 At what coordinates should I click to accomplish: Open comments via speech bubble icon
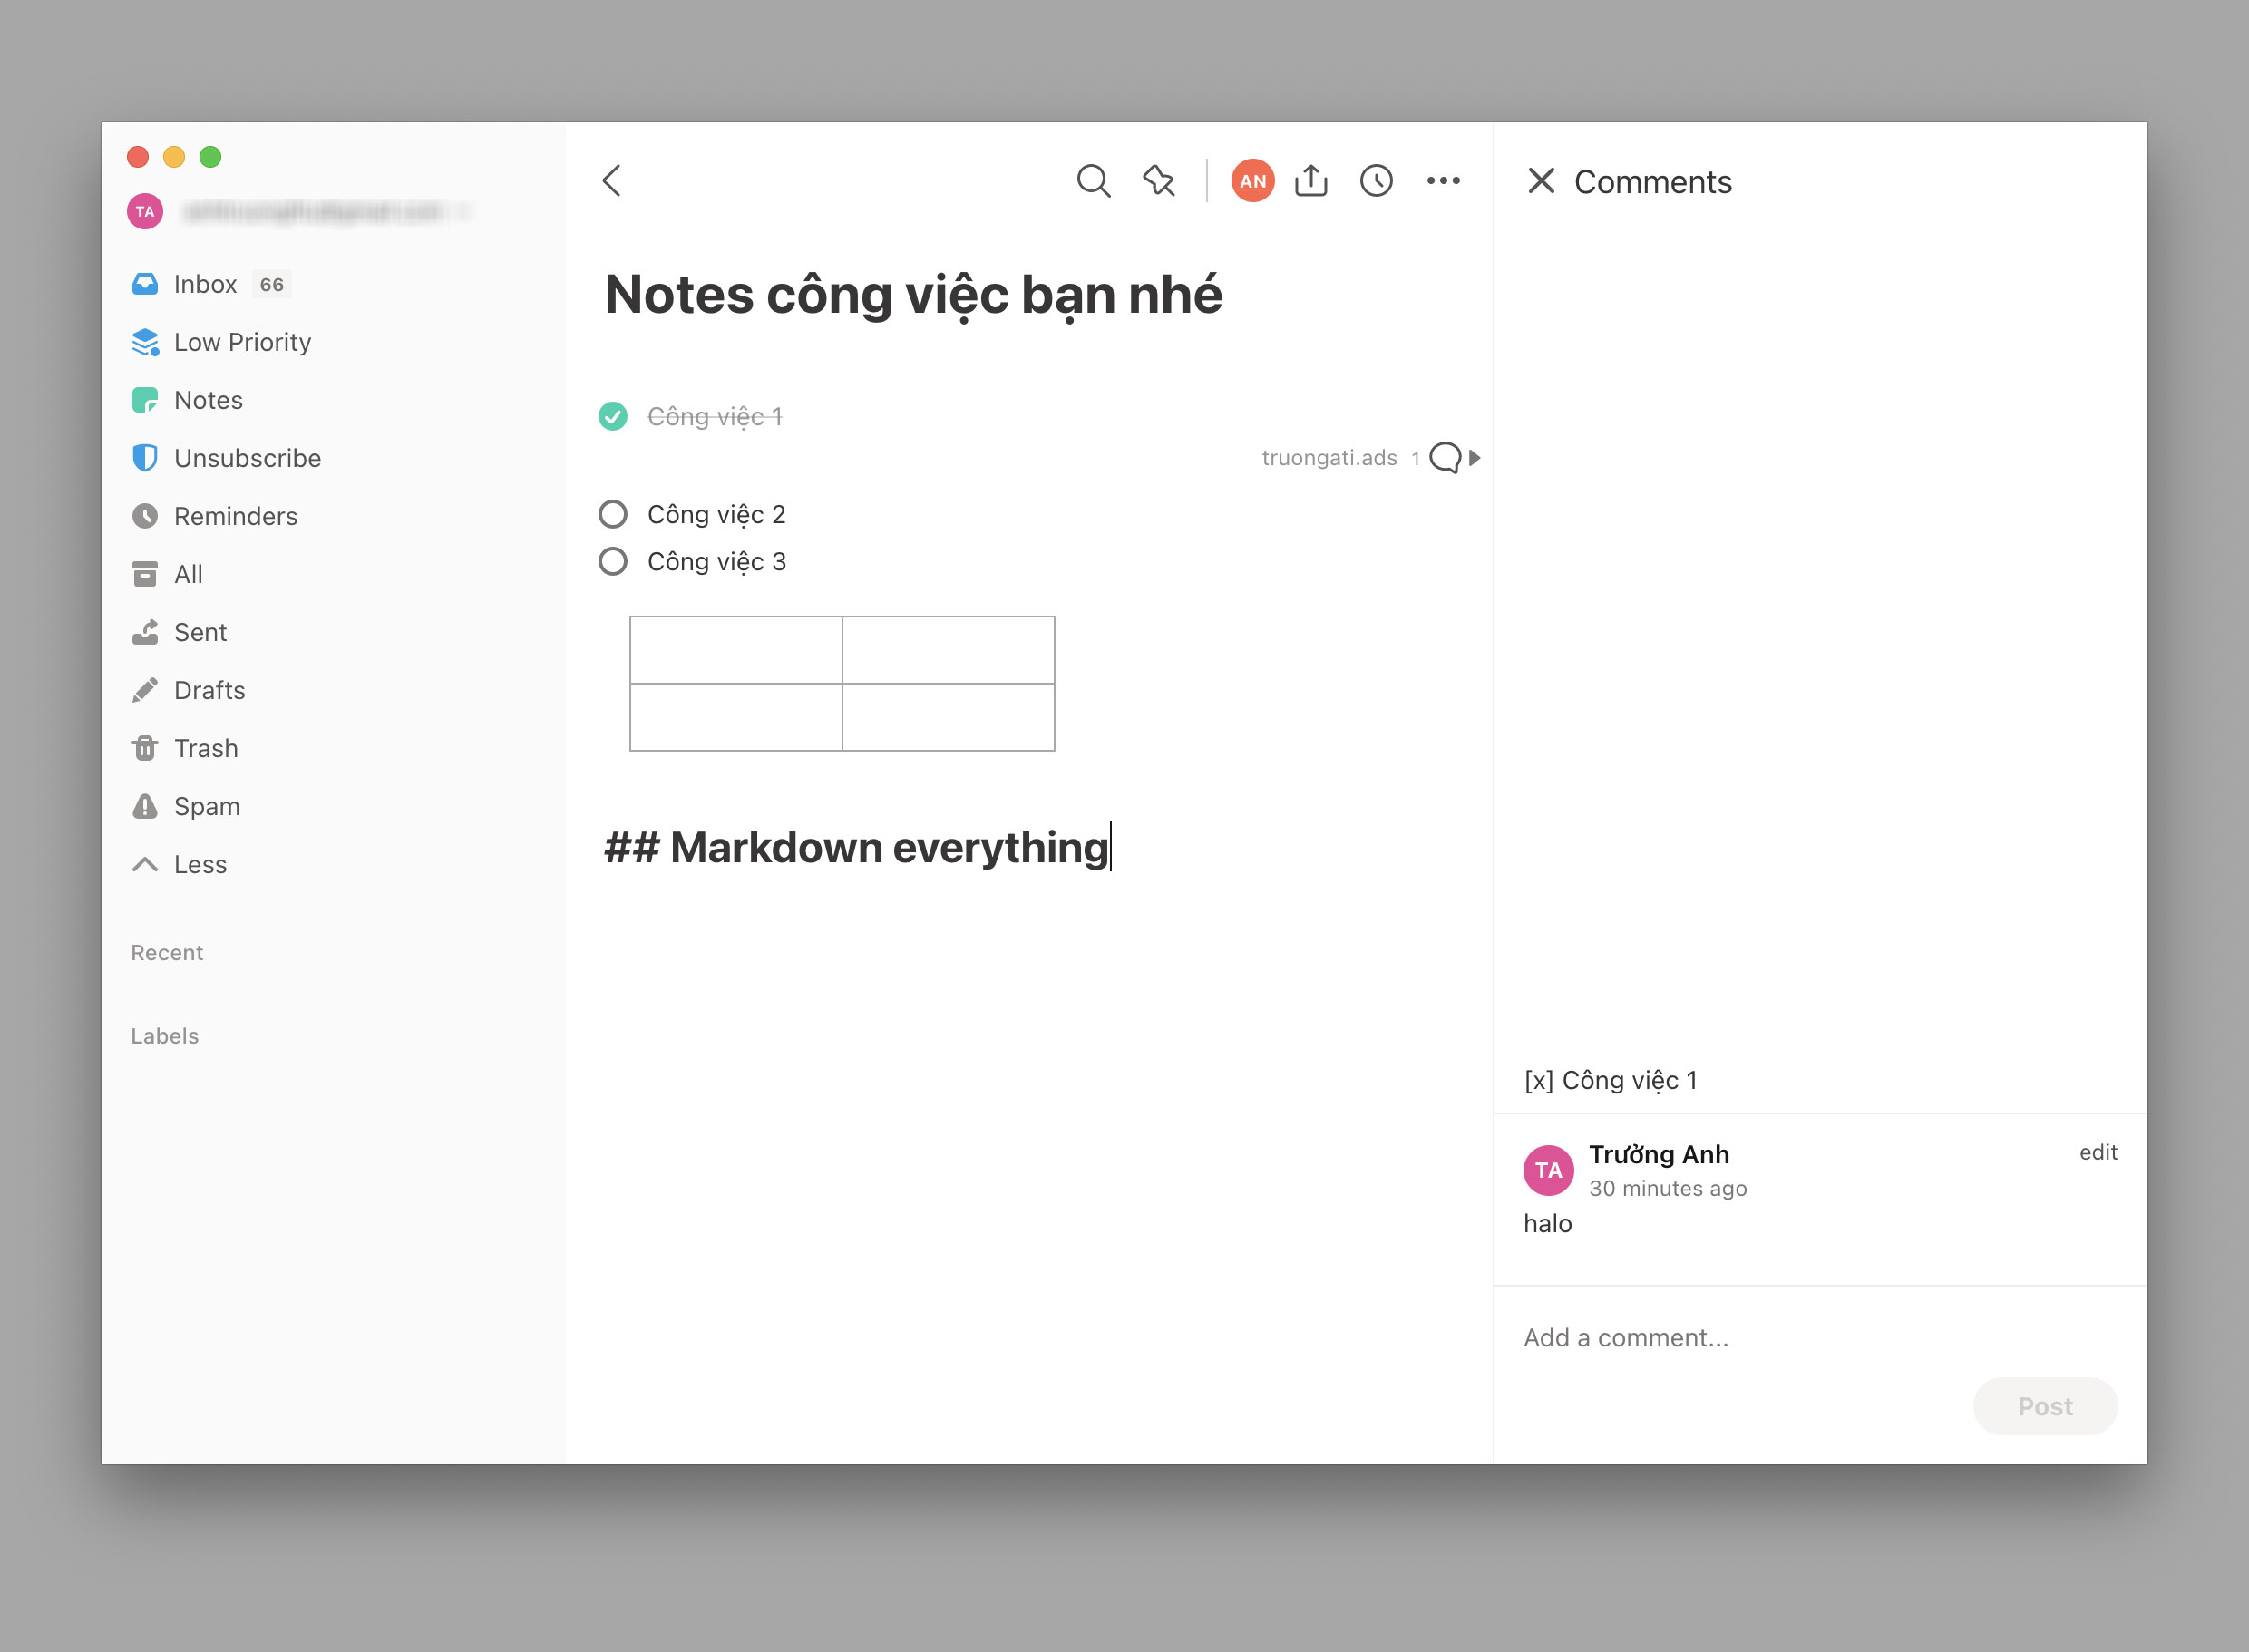tap(1446, 458)
